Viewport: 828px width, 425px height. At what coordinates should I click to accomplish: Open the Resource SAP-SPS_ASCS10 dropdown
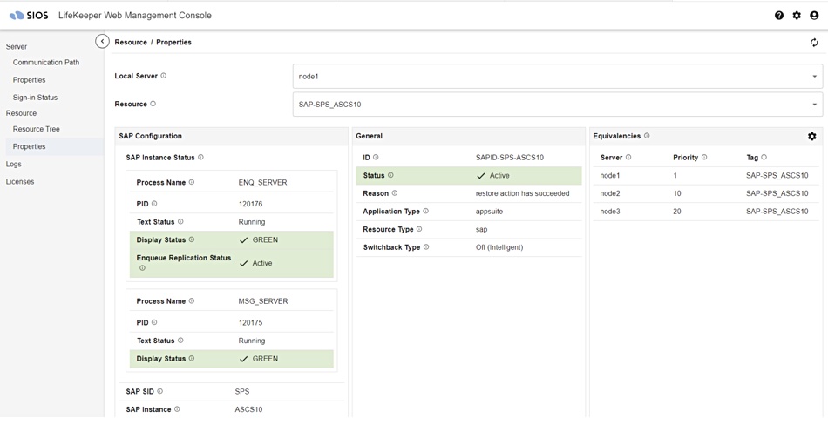558,104
